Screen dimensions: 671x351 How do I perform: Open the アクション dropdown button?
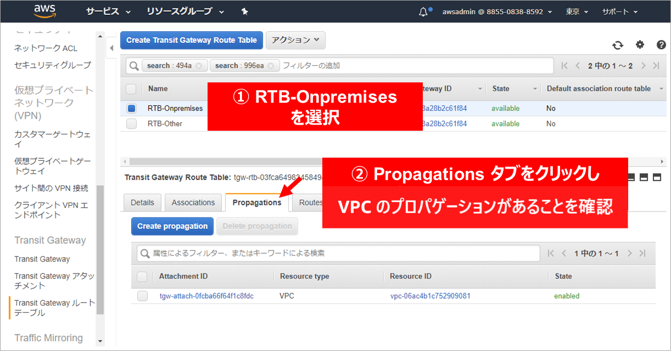(x=295, y=40)
